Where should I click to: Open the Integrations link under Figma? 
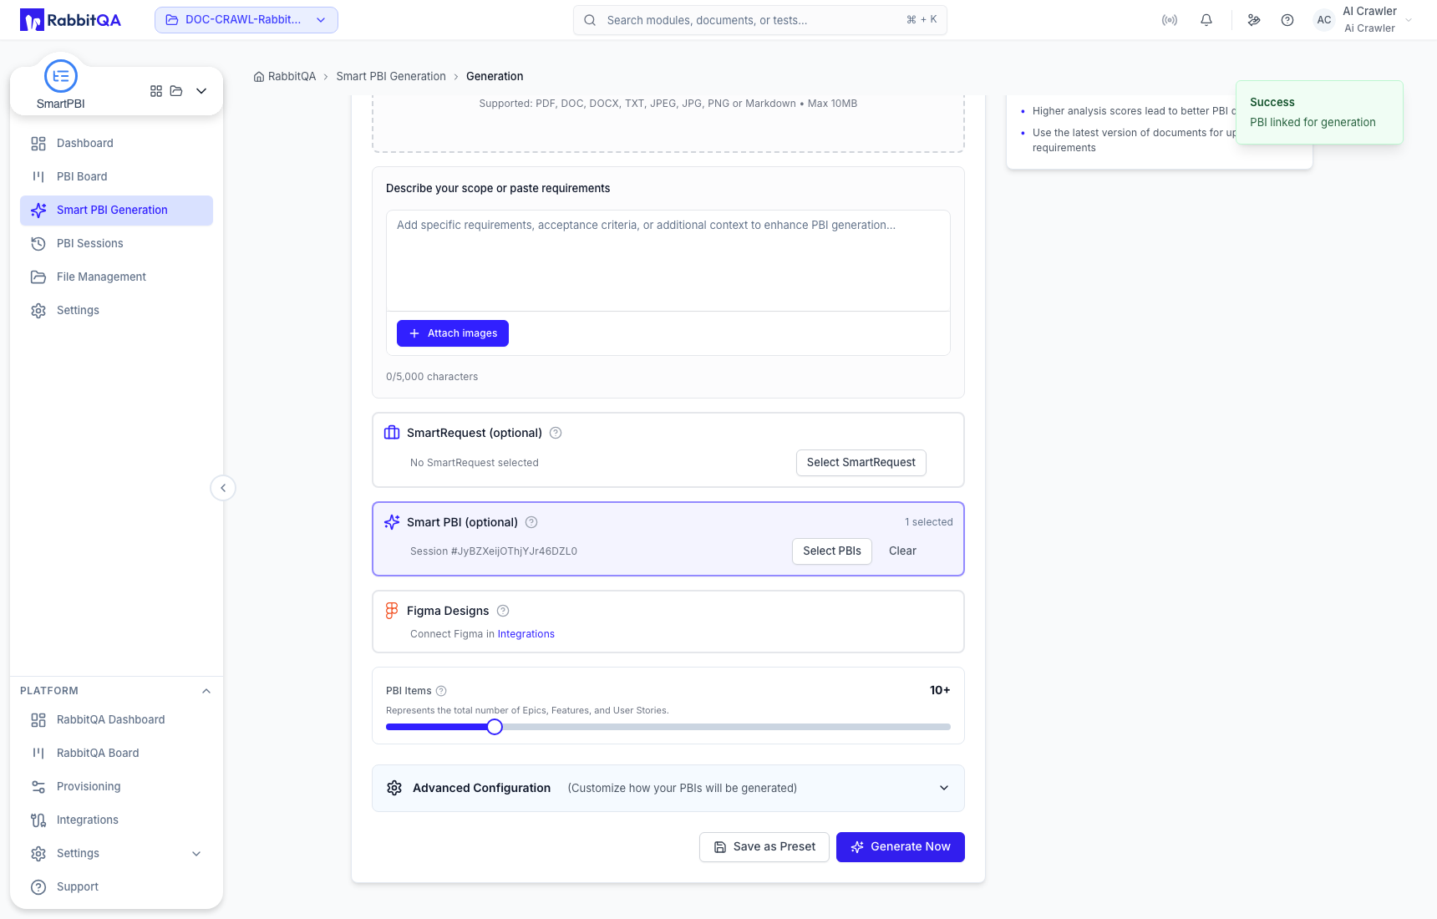pos(526,634)
